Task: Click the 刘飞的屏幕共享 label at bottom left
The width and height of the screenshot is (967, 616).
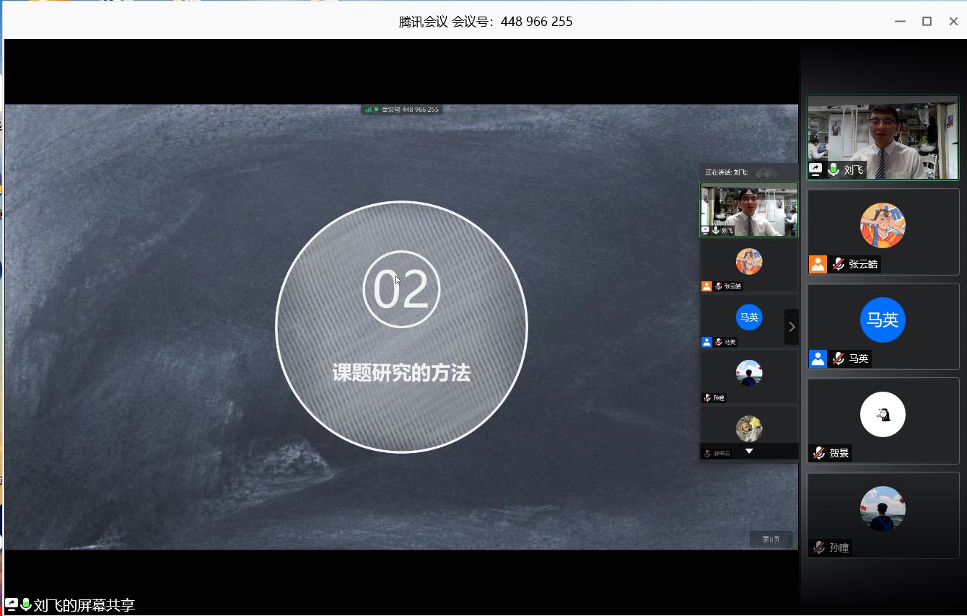Action: 84,606
